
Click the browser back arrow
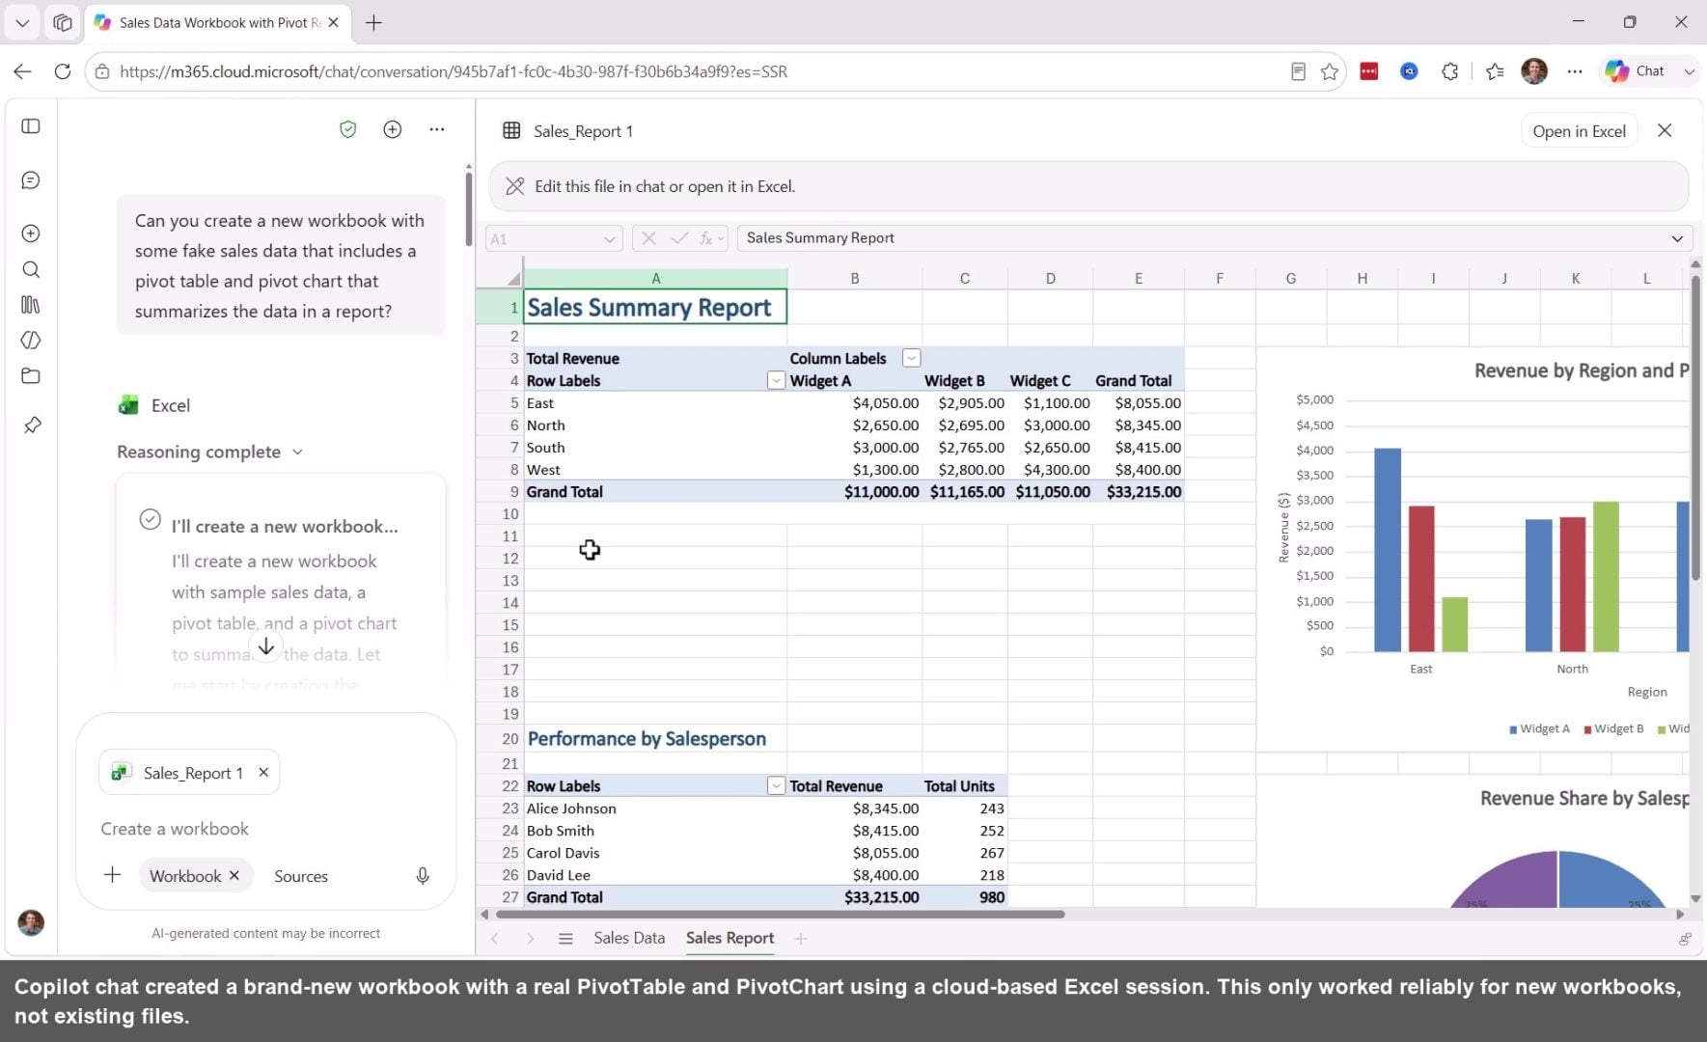click(23, 71)
